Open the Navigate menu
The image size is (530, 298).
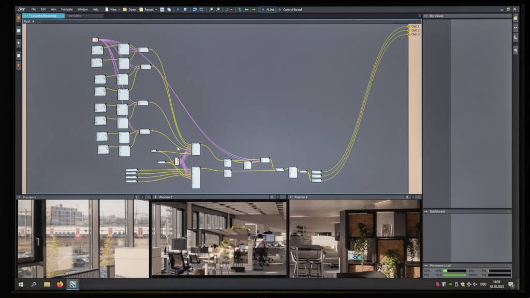click(67, 9)
